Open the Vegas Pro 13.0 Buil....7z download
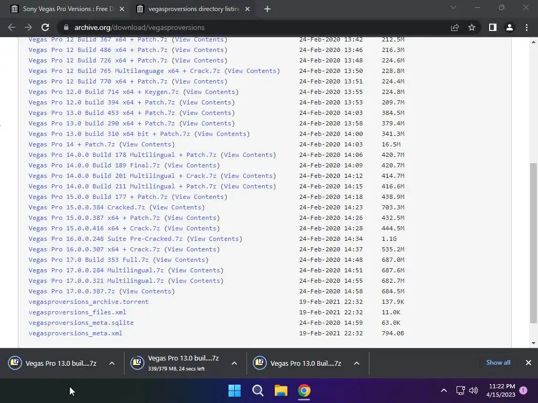 coord(306,363)
